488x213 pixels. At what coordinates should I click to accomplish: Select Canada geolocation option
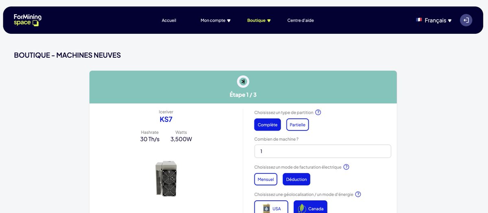[x=310, y=207]
